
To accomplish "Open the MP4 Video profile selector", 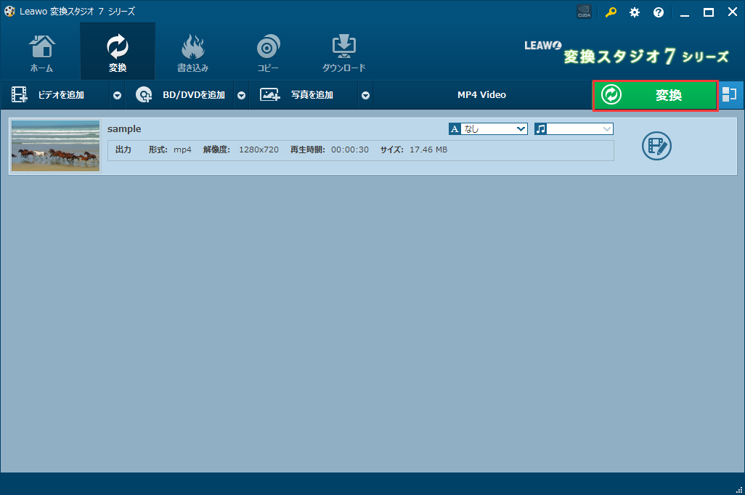I will (x=481, y=94).
